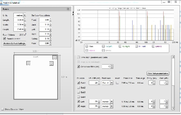Adjust the Right LF -3dB spinner
This screenshot has width=181, height=115.
click(x=99, y=106)
